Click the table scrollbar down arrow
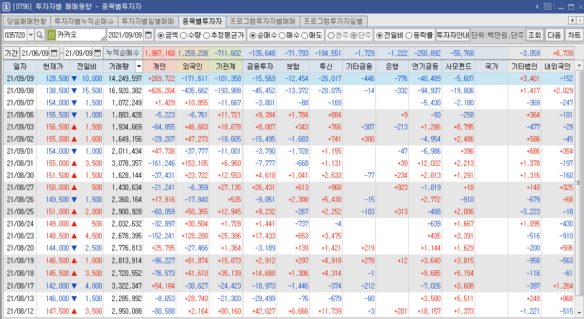584x319 pixels. click(579, 313)
